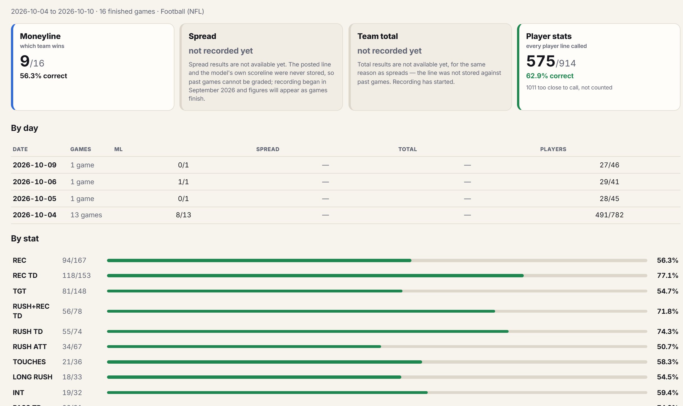683x406 pixels.
Task: Click the 'By day' section heading
Action: [x=24, y=128]
